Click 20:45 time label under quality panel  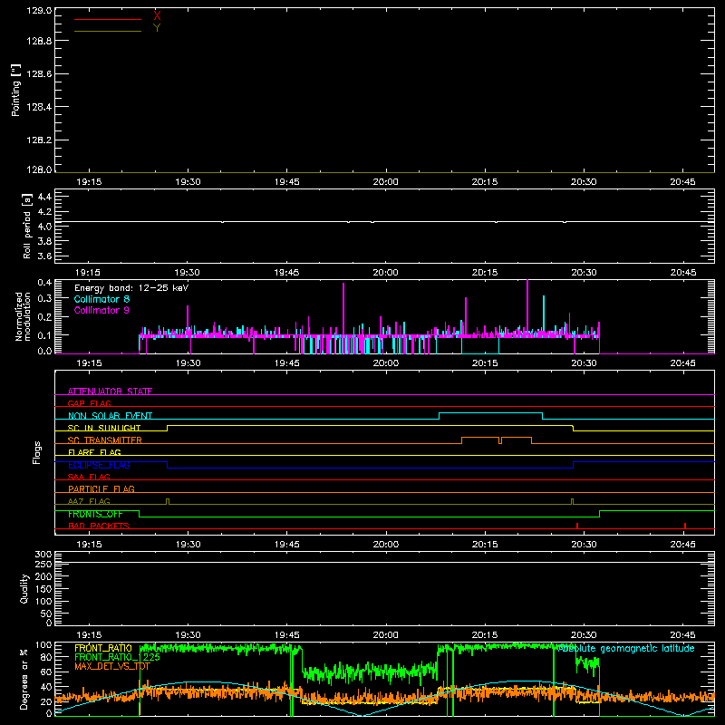683,635
